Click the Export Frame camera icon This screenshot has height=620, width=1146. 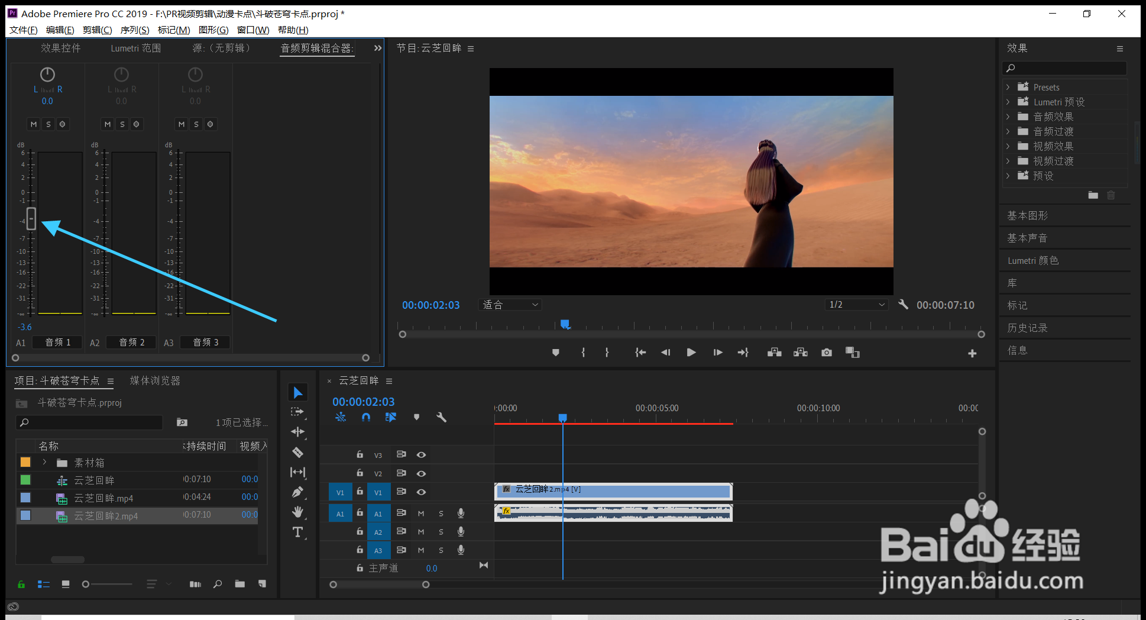pyautogui.click(x=827, y=353)
